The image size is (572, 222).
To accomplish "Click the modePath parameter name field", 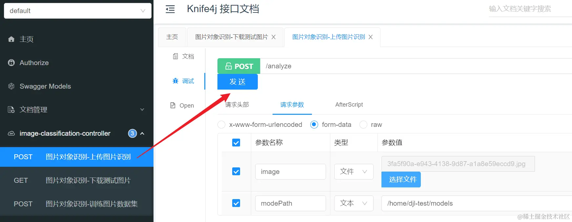I will point(291,203).
